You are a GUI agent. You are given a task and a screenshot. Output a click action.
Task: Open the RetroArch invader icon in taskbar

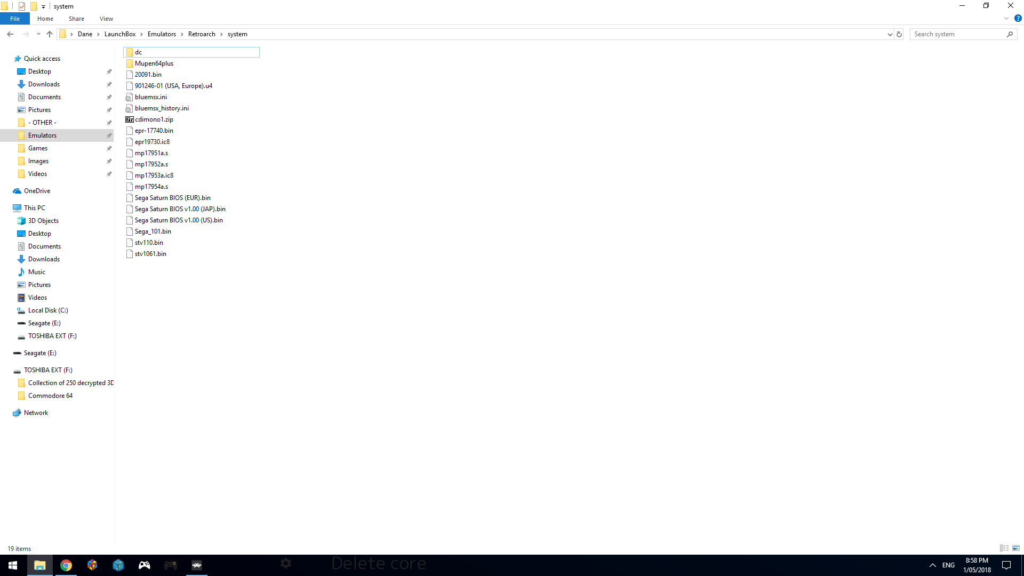coord(197,565)
